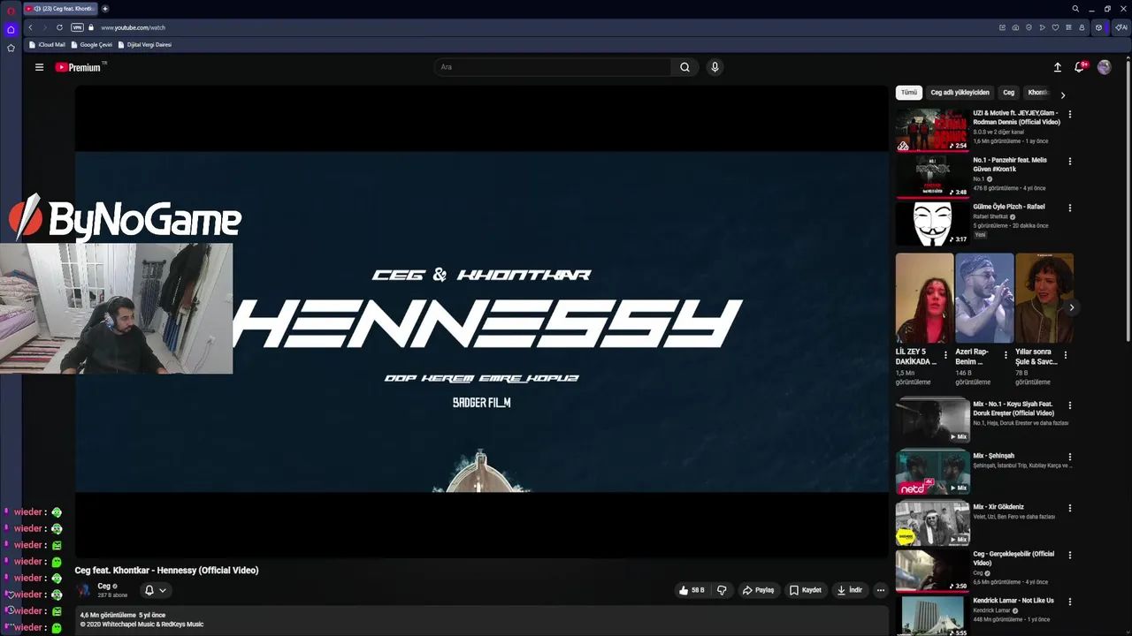Open options menu for Koyu Siyah mix
The image size is (1132, 636).
(1069, 405)
